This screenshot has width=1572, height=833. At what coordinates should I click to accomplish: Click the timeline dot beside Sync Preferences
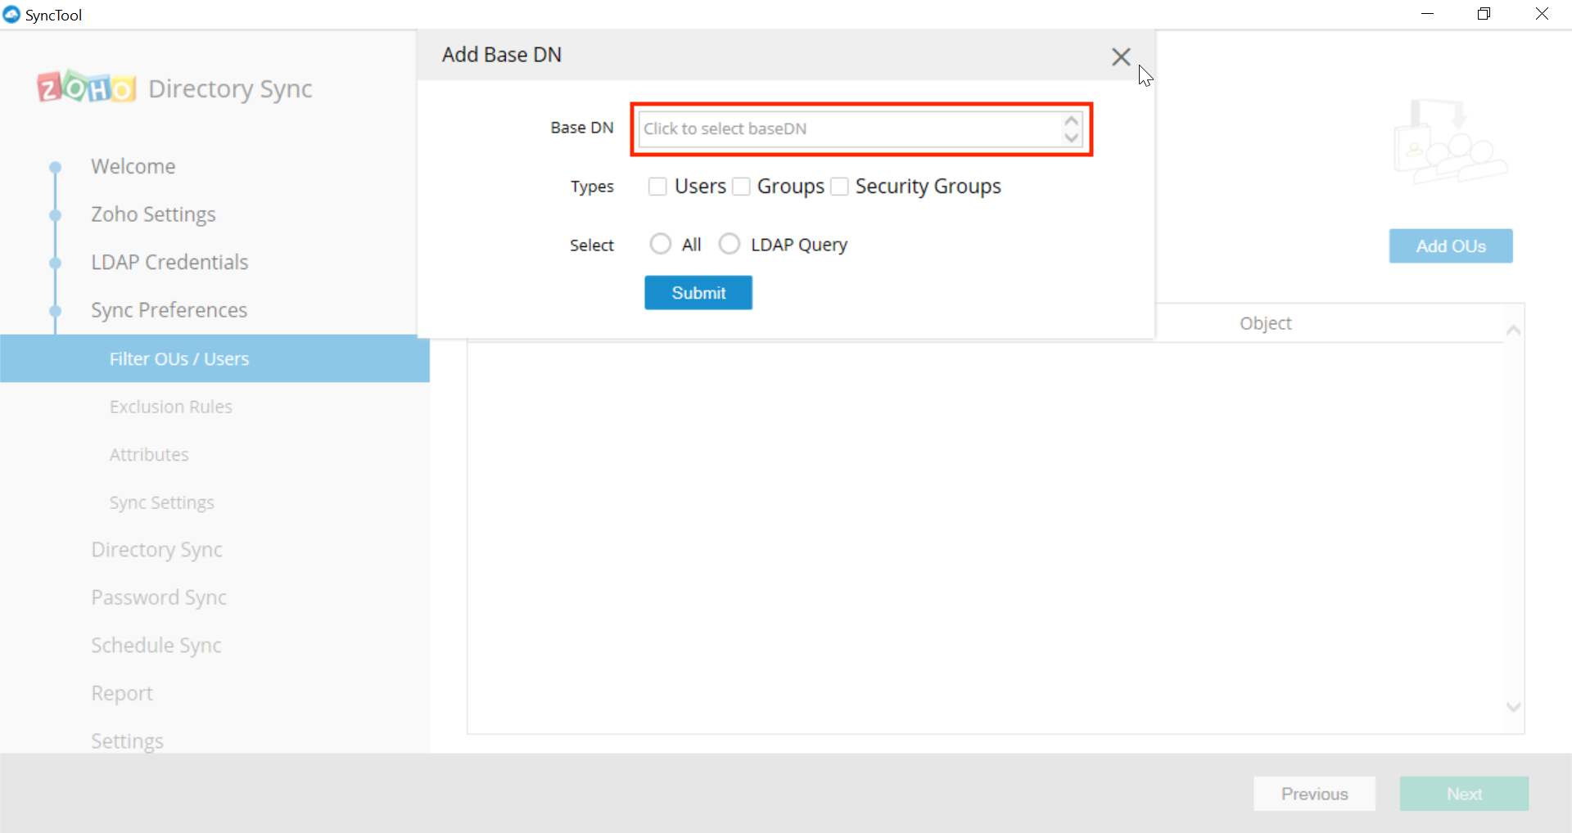[55, 311]
